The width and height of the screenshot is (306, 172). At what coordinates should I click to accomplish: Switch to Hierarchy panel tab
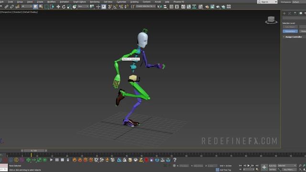click(x=295, y=13)
